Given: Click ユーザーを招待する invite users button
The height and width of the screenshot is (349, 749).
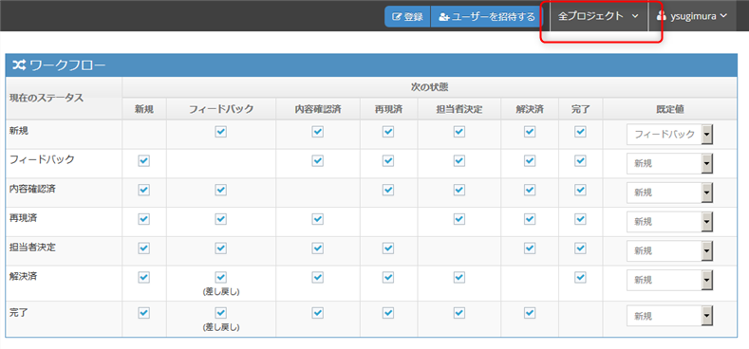Looking at the screenshot, I should pyautogui.click(x=487, y=17).
